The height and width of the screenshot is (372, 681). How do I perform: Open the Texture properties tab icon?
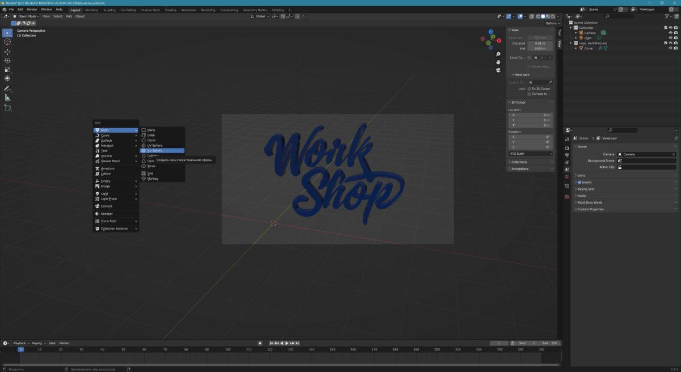pyautogui.click(x=567, y=196)
